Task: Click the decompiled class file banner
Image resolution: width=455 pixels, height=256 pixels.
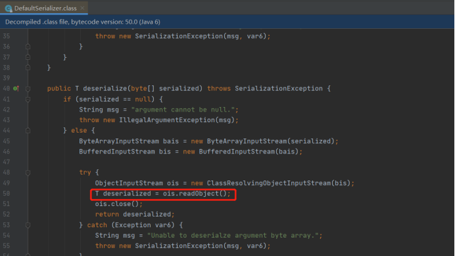Action: point(227,22)
